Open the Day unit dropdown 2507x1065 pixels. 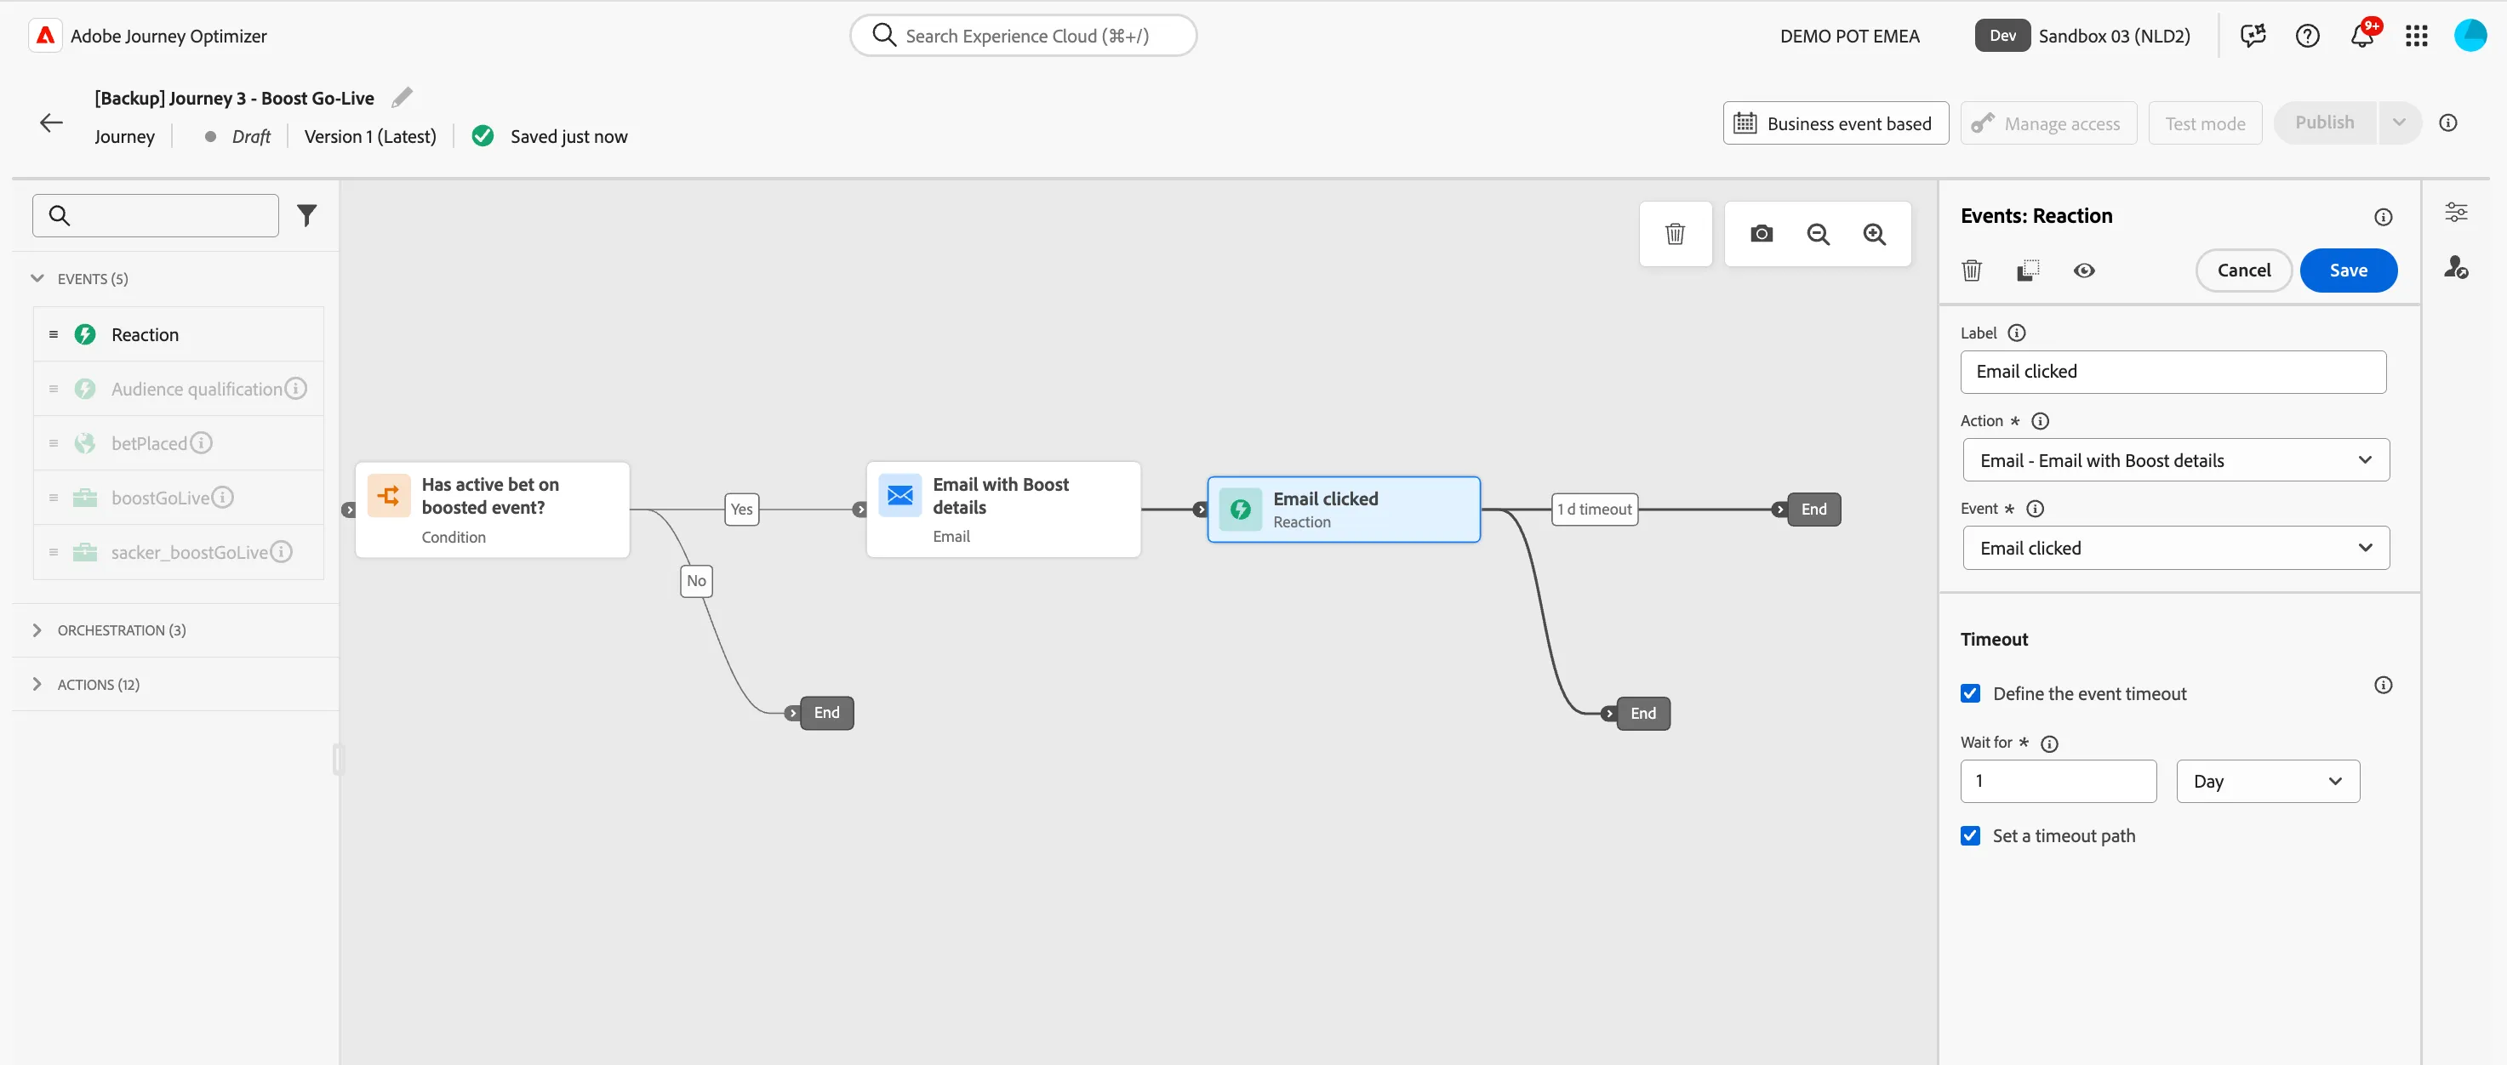(2268, 781)
